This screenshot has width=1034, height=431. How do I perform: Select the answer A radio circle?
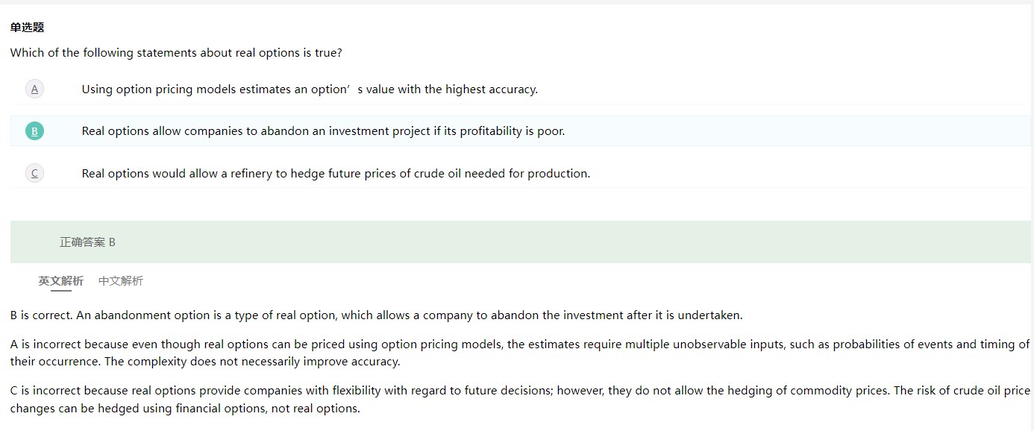34,89
